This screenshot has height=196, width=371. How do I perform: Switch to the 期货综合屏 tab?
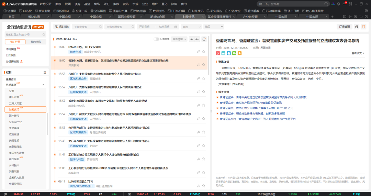click(x=157, y=17)
